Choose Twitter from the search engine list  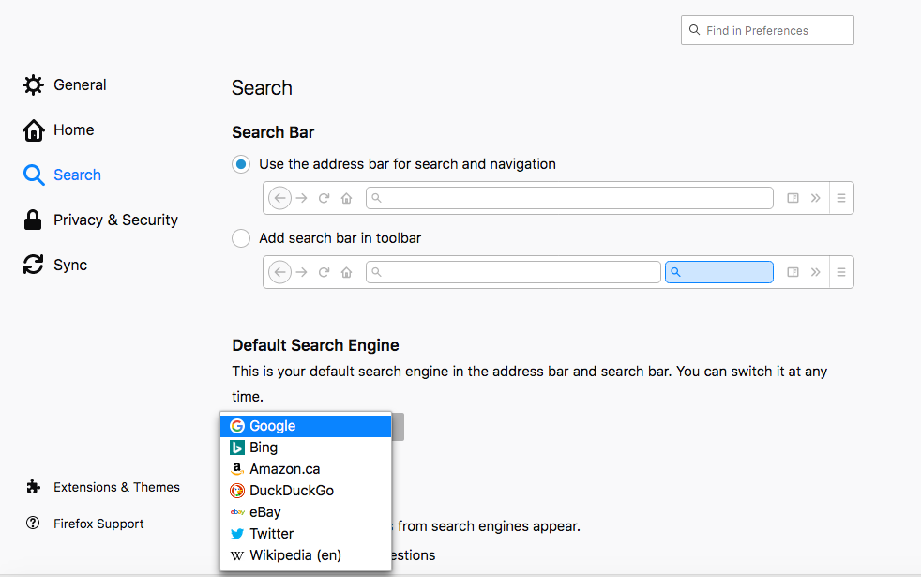(306, 534)
